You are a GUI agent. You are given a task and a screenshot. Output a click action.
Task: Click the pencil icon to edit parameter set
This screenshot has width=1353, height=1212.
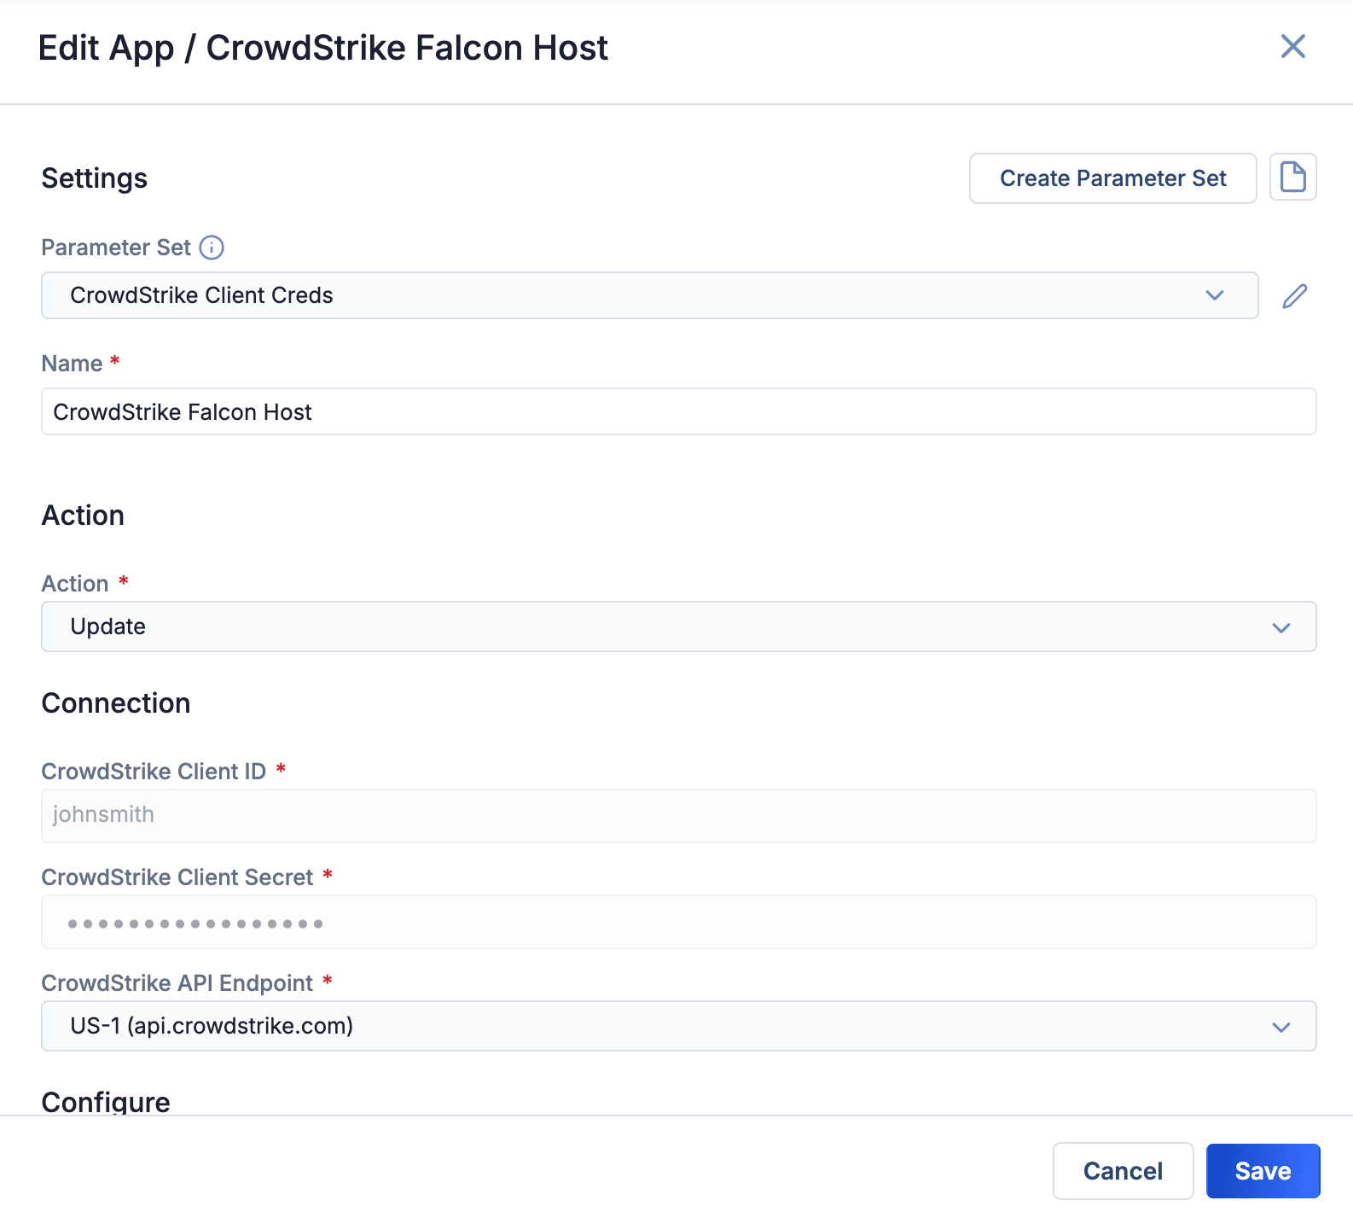click(1294, 296)
